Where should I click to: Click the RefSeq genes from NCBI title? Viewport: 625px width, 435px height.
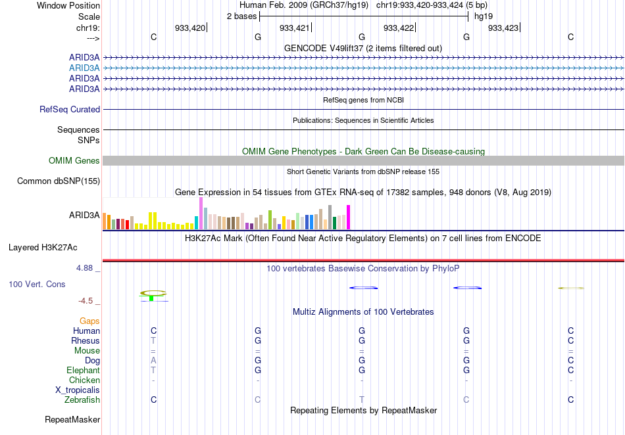pyautogui.click(x=363, y=100)
